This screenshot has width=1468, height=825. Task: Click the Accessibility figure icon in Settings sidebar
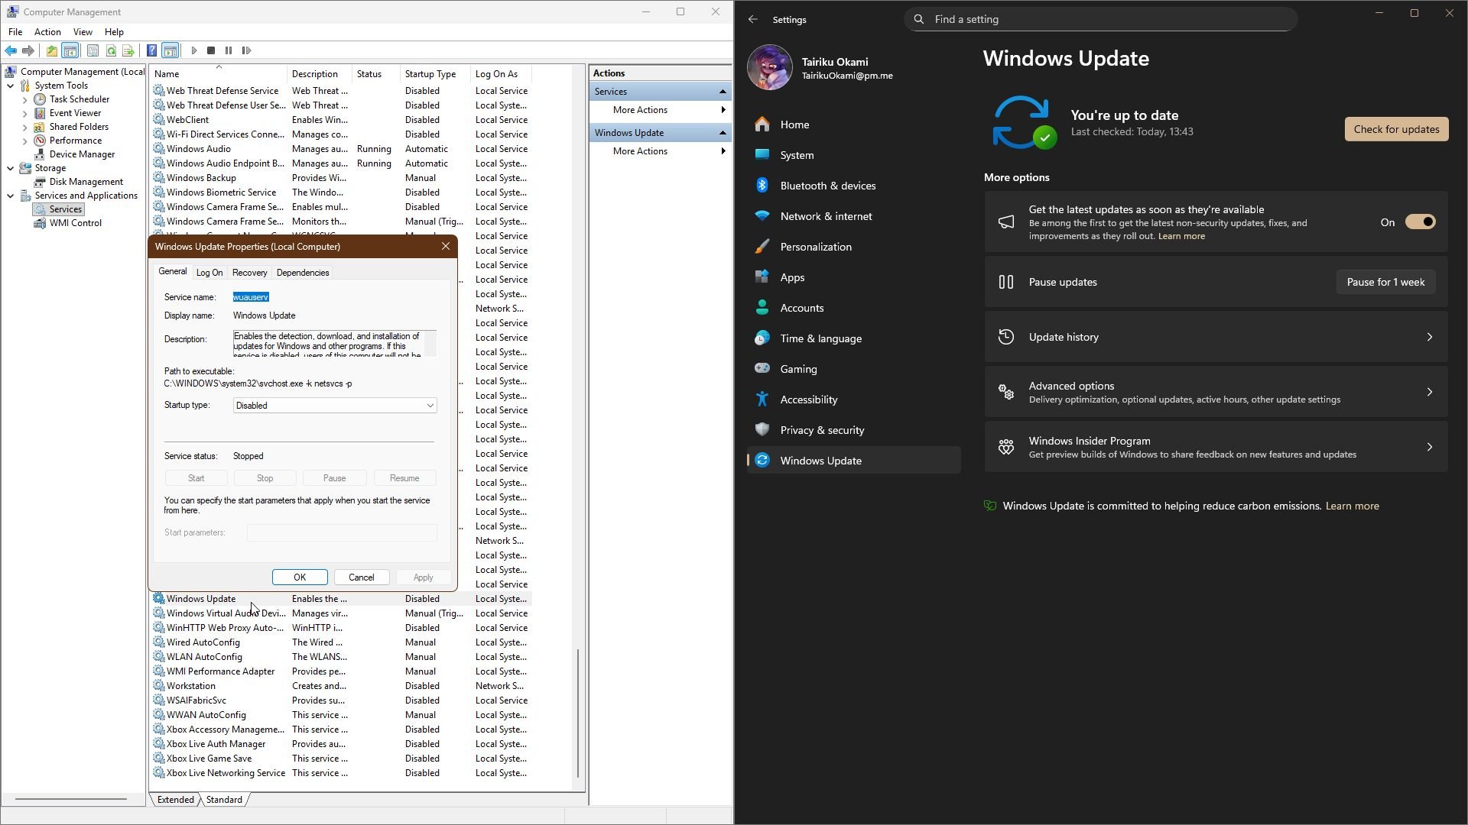[x=762, y=400]
